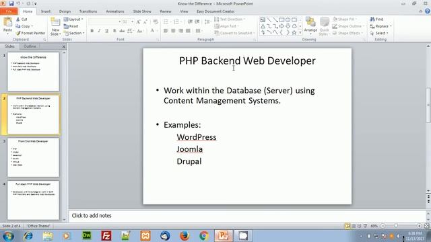This screenshot has width=431, height=242.
Task: Open Dreamweaver from the taskbar
Action: [87, 235]
